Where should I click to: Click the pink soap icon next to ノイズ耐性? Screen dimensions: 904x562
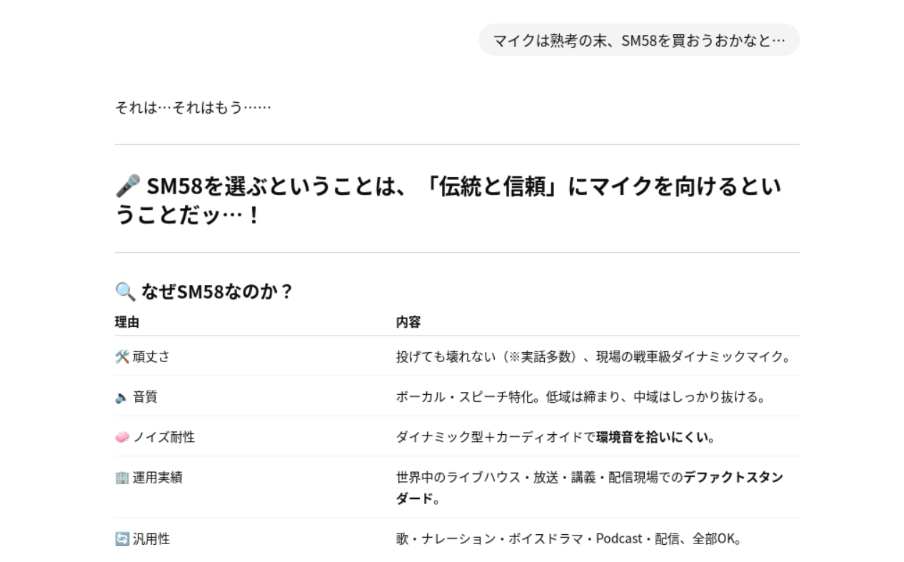click(122, 437)
